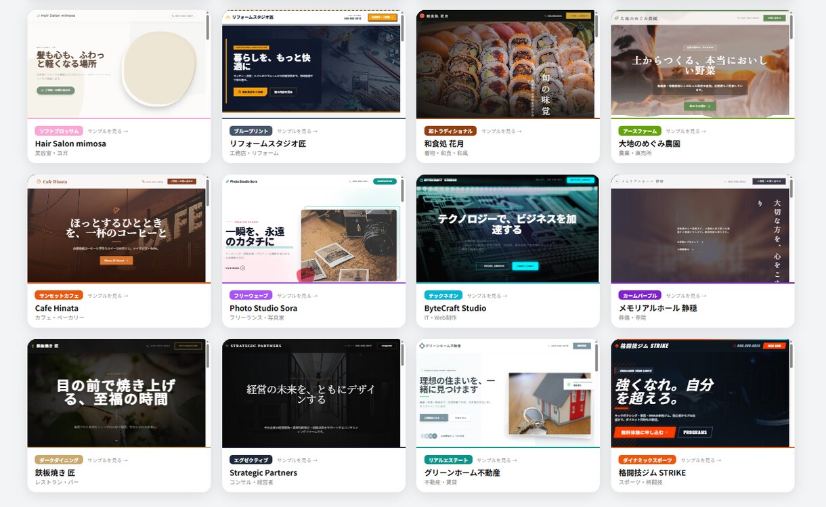Open サンプルを見る link for 格闘技ジム STRIKE
Viewport: 826px width, 507px height.
coord(701,460)
